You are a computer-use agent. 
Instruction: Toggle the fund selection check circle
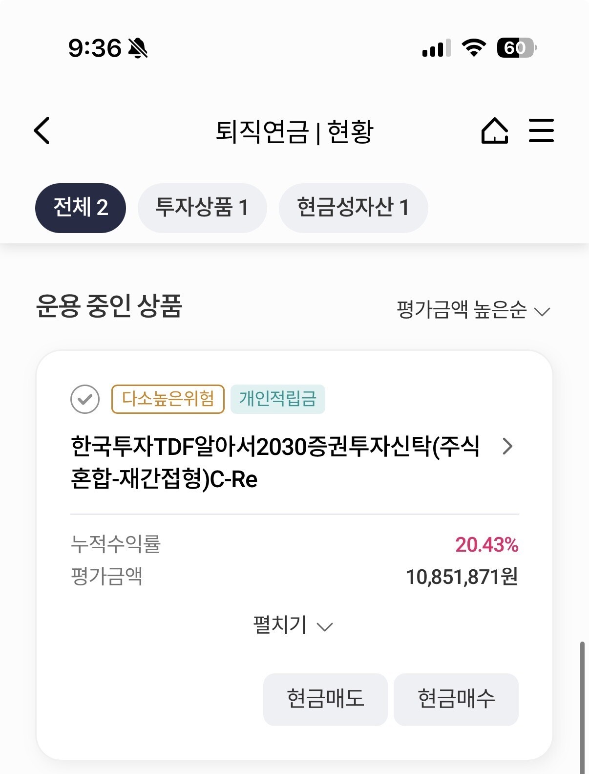click(85, 399)
